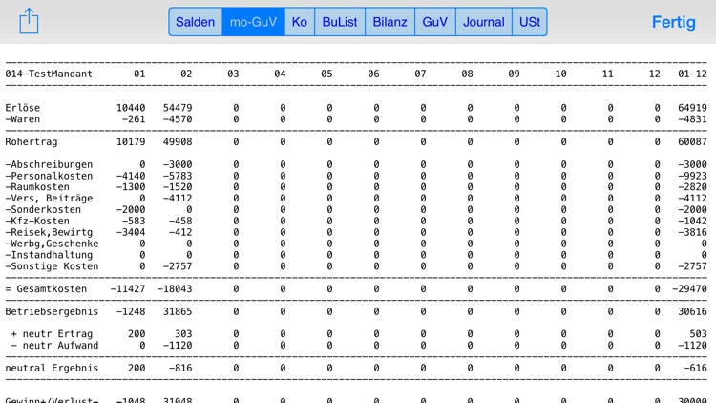Click Erlöse total 64919
This screenshot has height=403, width=716.
coord(692,108)
